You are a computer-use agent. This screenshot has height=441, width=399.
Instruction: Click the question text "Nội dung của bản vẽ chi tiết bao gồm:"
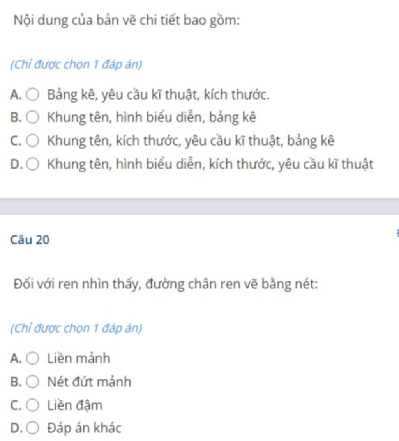[x=127, y=20]
